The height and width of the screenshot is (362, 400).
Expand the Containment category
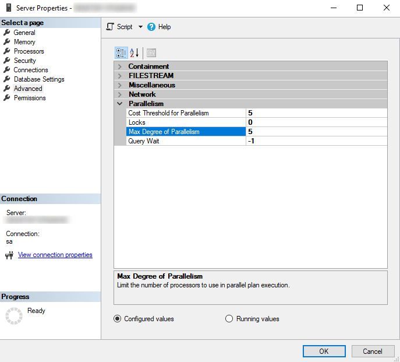point(120,66)
